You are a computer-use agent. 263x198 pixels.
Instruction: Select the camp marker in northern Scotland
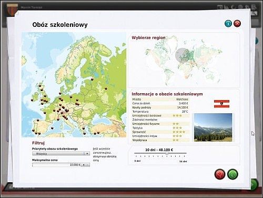click(x=40, y=86)
